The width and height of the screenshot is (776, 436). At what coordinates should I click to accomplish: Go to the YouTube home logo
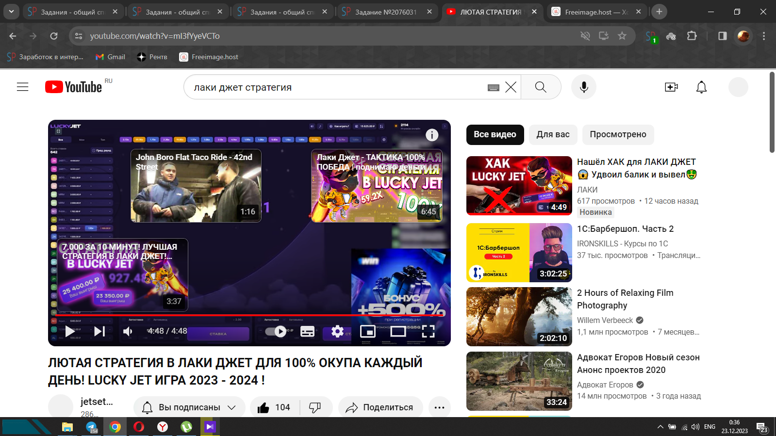(73, 87)
